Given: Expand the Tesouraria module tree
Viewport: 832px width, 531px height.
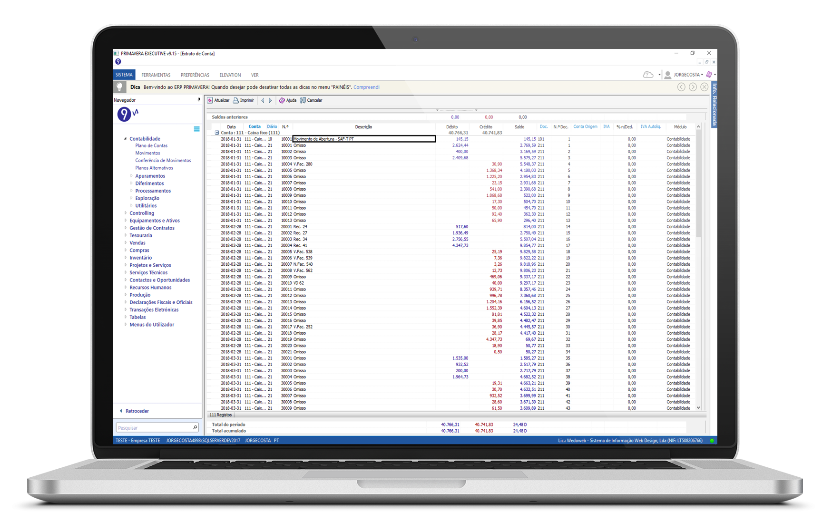Looking at the screenshot, I should point(126,235).
